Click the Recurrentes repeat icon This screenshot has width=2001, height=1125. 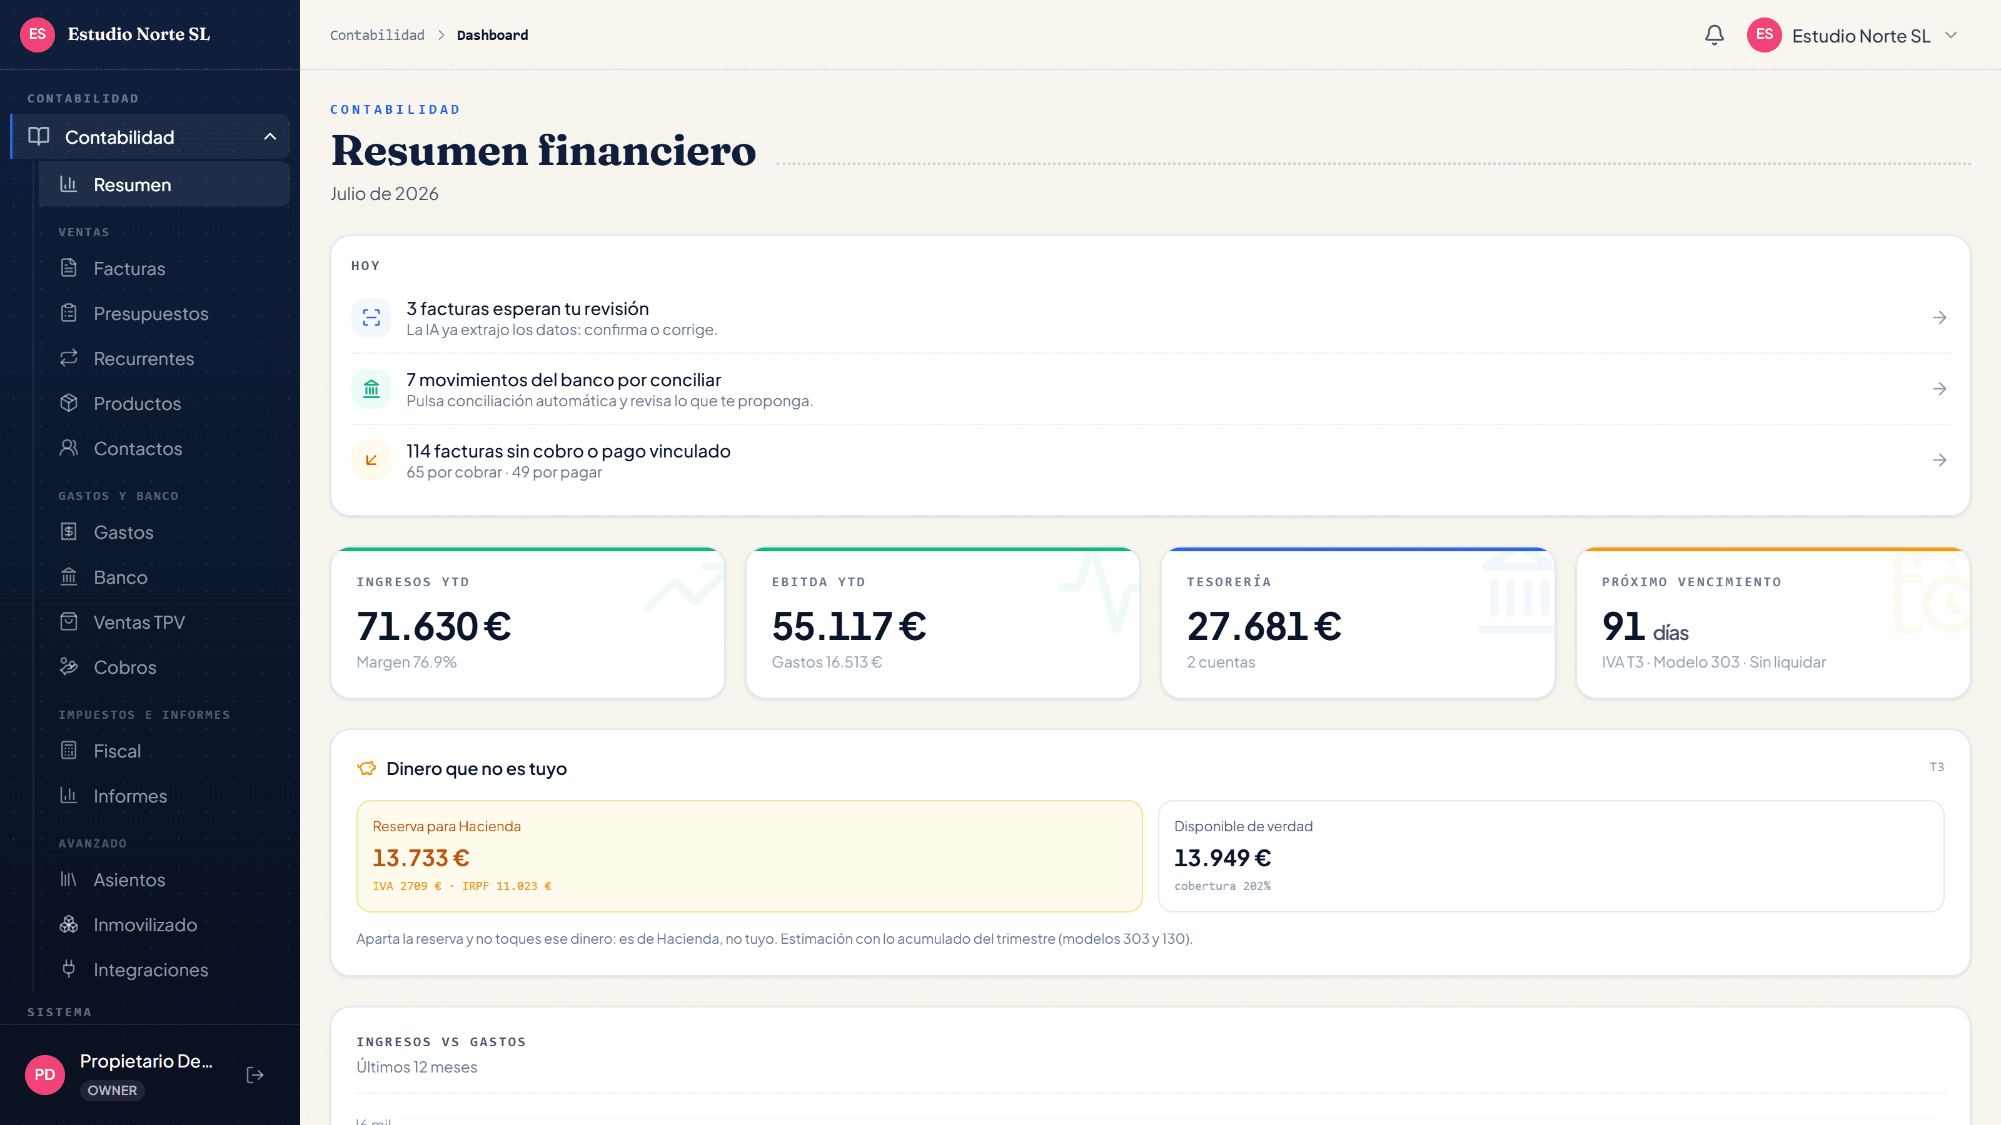click(69, 358)
